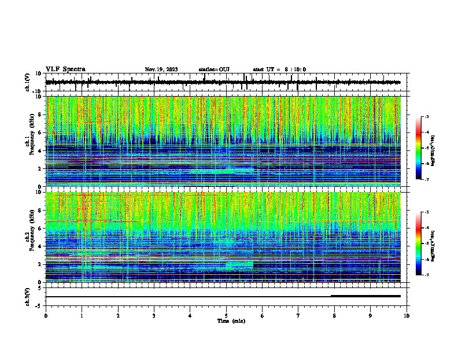Click time axis tick label "2"

(x=118, y=316)
